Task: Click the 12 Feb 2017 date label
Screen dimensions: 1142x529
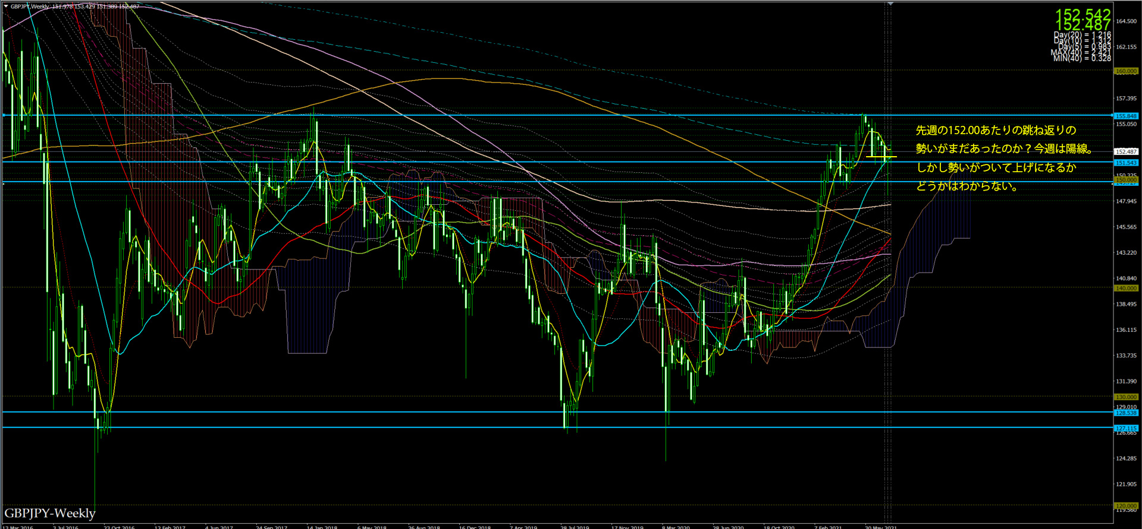Action: (x=170, y=527)
